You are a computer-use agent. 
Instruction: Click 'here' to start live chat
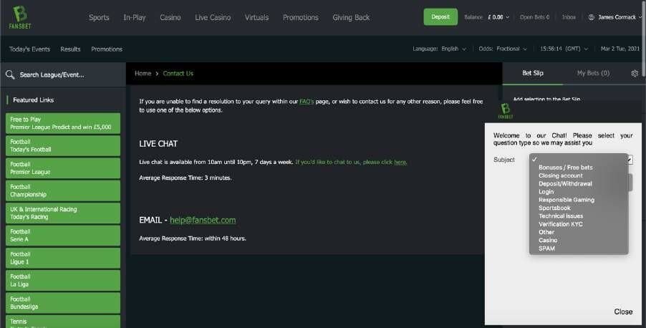pyautogui.click(x=400, y=162)
